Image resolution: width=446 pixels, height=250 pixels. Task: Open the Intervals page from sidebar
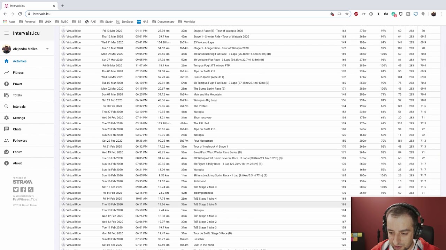pyautogui.click(x=19, y=107)
